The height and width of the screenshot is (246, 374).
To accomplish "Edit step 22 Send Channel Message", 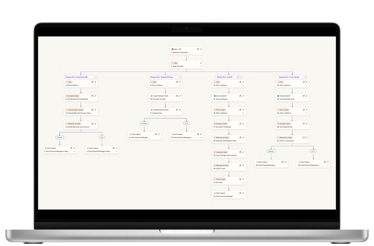I will coord(243,193).
